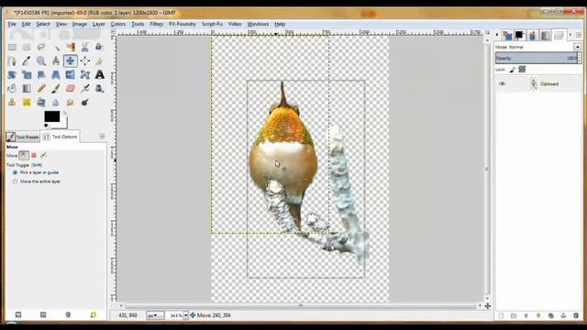Click the Clipboard layer thumbnail

tap(533, 83)
